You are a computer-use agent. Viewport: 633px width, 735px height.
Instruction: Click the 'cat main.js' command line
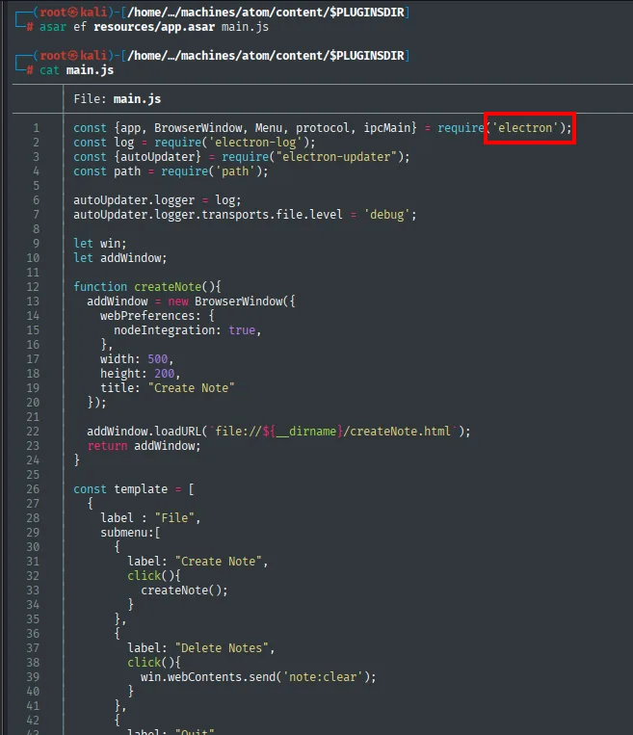(x=76, y=70)
